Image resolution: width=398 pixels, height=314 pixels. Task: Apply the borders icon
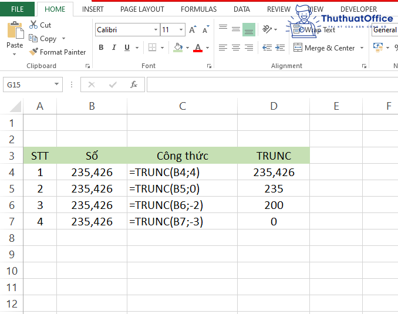click(152, 47)
